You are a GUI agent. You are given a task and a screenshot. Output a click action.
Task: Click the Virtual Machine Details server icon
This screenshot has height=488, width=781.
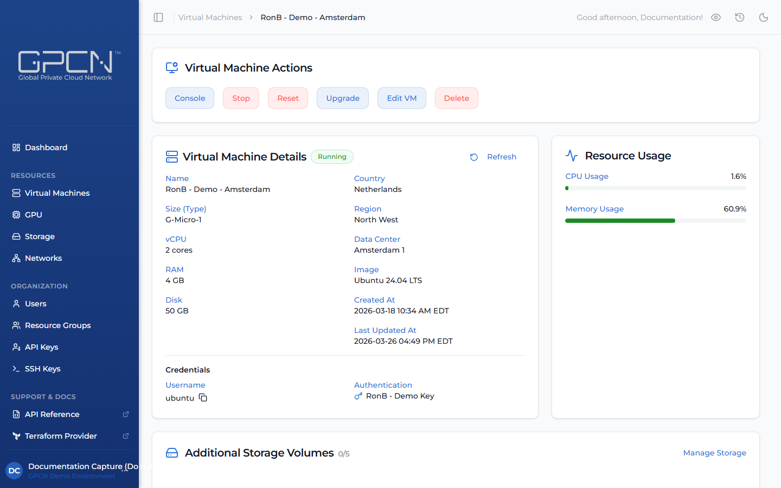tap(172, 157)
